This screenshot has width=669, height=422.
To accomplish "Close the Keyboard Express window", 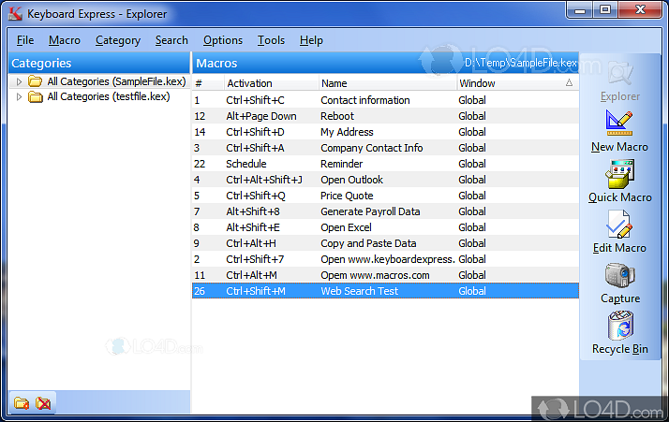I will pos(640,10).
